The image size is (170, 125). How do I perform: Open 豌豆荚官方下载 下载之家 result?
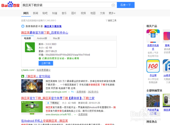tap(58, 98)
